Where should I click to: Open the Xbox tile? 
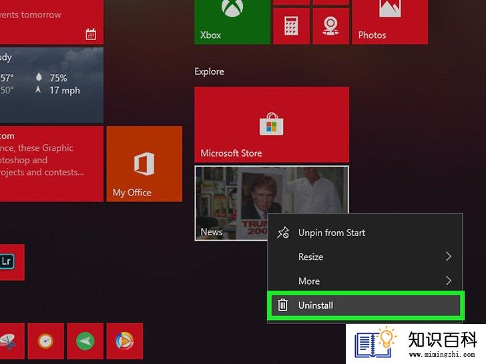(232, 22)
